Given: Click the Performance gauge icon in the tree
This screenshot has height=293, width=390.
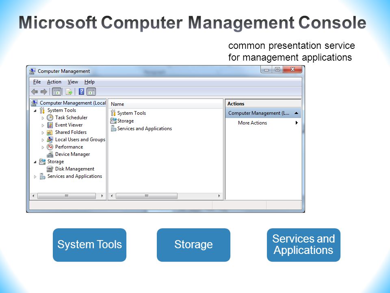Looking at the screenshot, I should 50,147.
